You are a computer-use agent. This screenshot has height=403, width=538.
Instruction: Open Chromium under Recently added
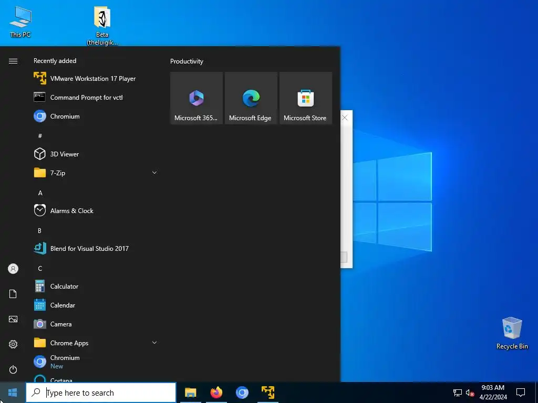pos(96,116)
